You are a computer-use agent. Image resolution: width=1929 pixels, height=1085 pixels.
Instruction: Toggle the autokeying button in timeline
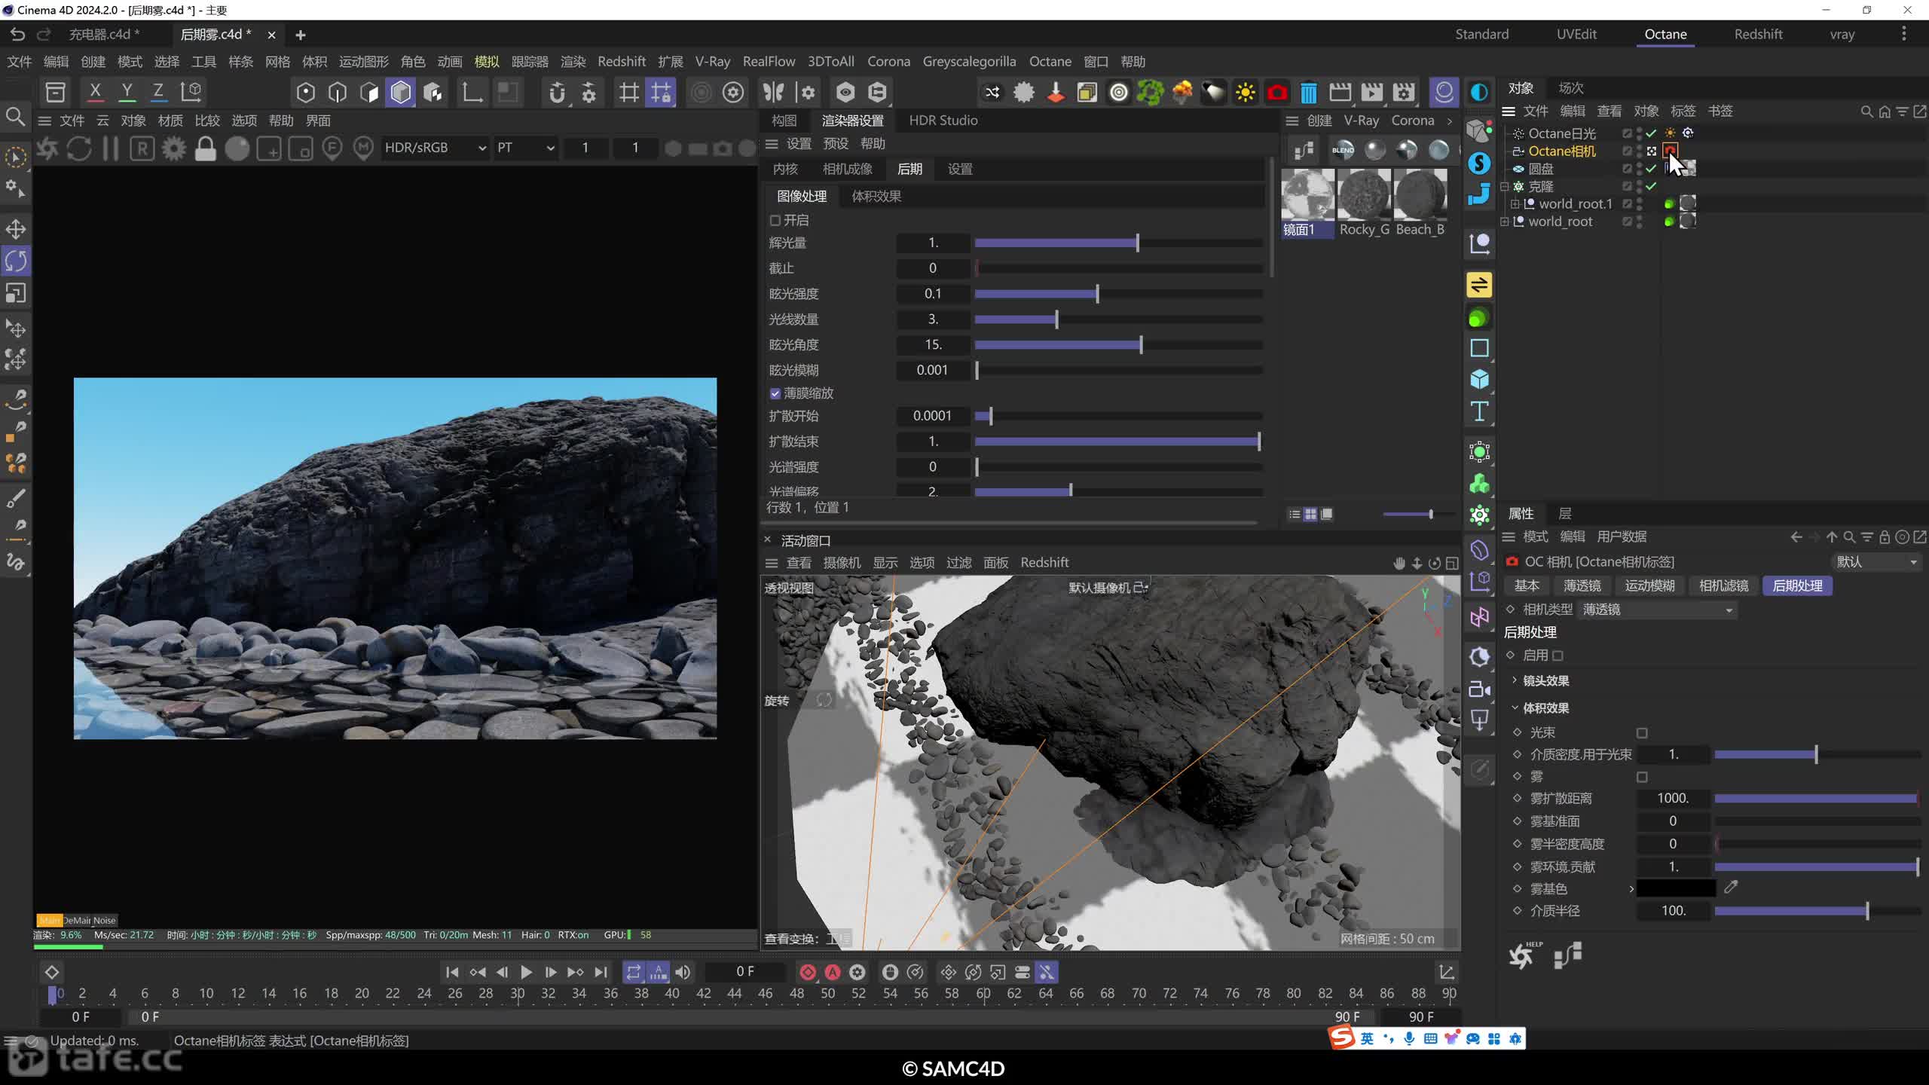point(833,972)
